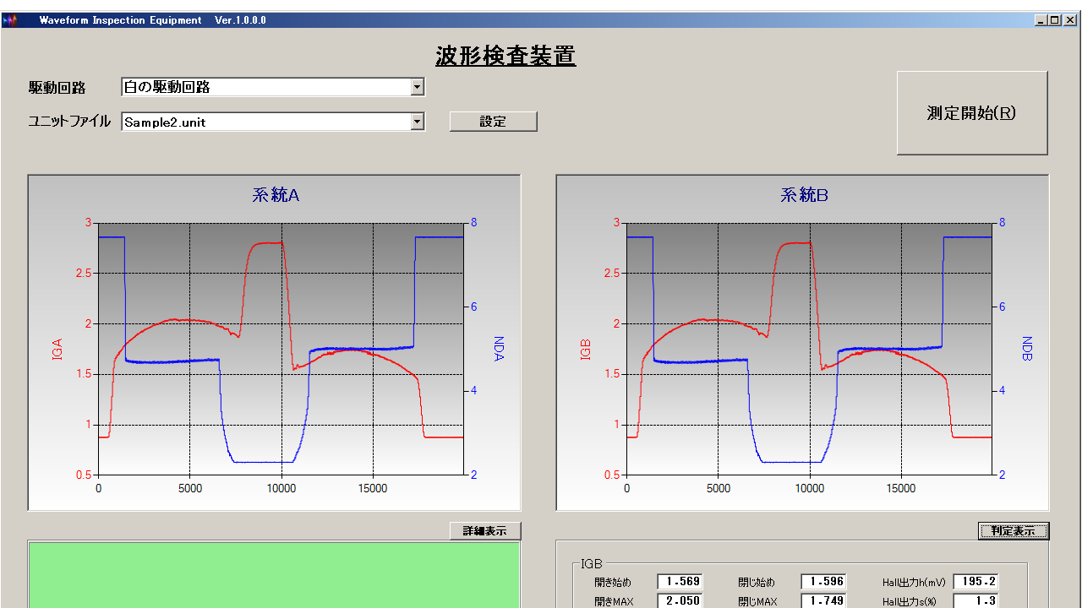Image resolution: width=1082 pixels, height=608 pixels.
Task: Select the 開きMAX value field 2.050
Action: [680, 601]
